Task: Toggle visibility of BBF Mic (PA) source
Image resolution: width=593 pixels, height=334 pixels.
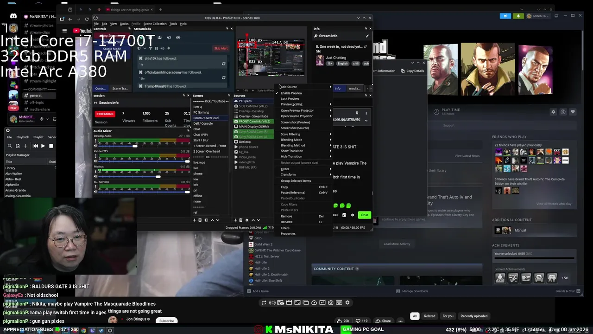Action: click(236, 167)
